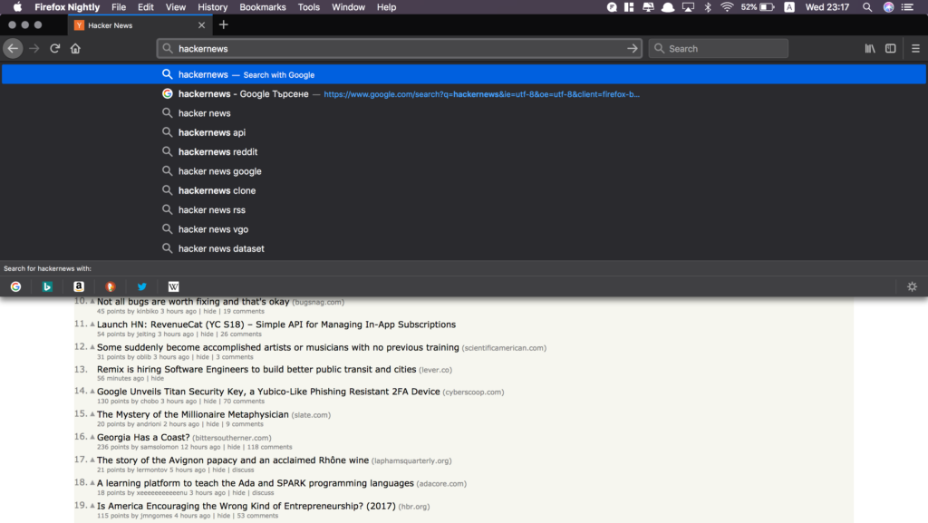Open the Launch HN: RevenueCat story
Screen dimensions: 928x523
pos(276,324)
